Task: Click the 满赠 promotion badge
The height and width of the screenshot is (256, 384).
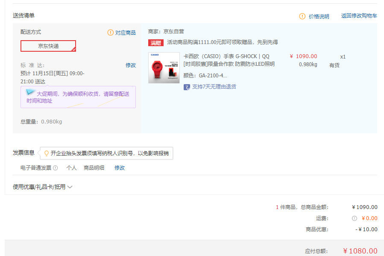Action: pyautogui.click(x=156, y=43)
